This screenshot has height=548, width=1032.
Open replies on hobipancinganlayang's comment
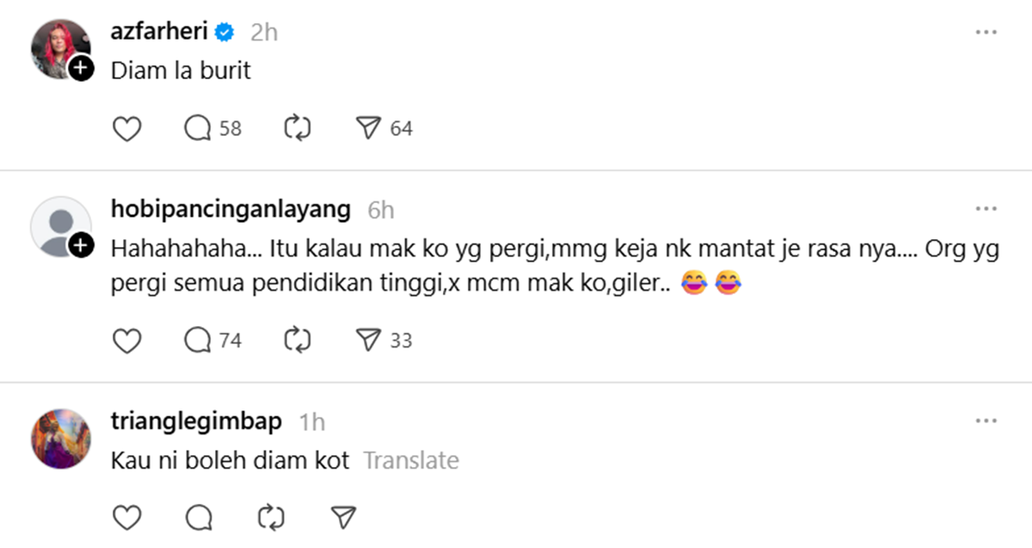198,342
